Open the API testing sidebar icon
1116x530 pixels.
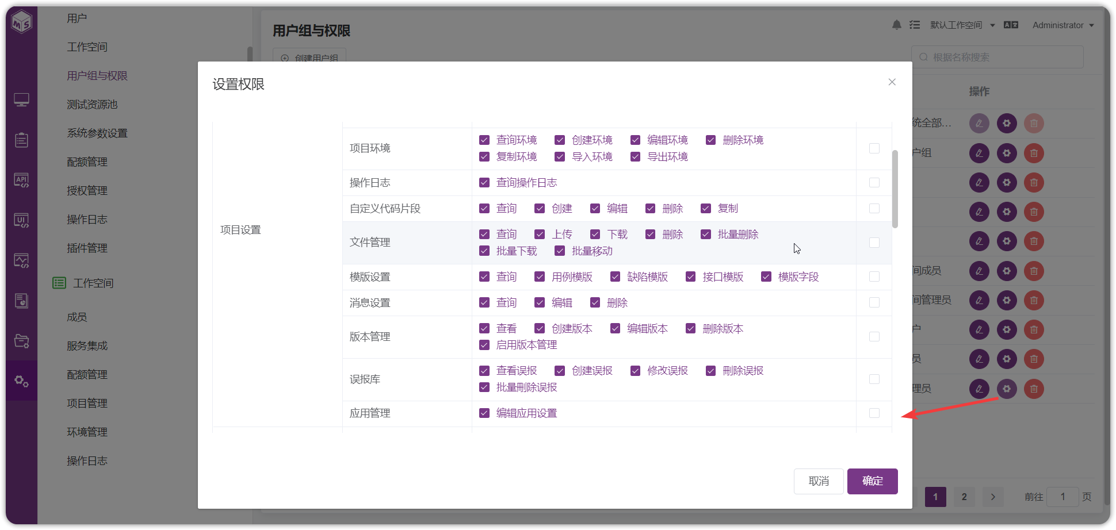coord(22,180)
